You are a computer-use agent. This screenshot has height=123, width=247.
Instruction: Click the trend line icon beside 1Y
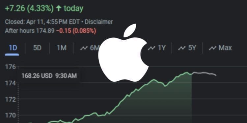151,48
